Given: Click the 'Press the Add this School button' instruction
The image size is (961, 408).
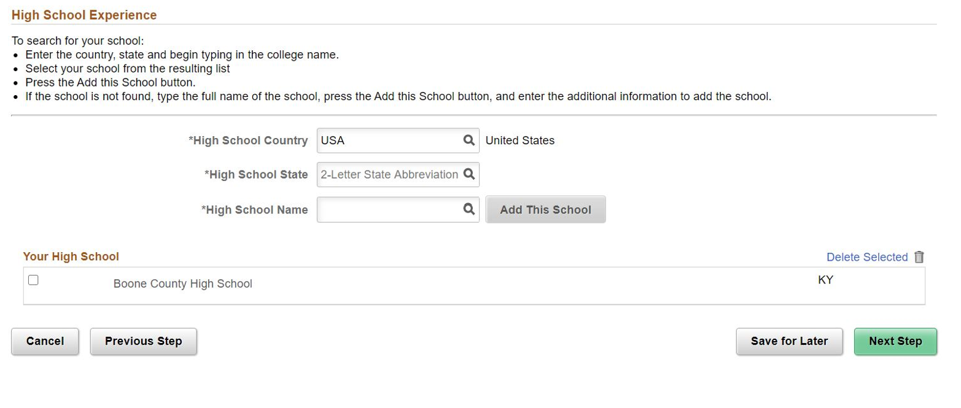Looking at the screenshot, I should [x=111, y=82].
